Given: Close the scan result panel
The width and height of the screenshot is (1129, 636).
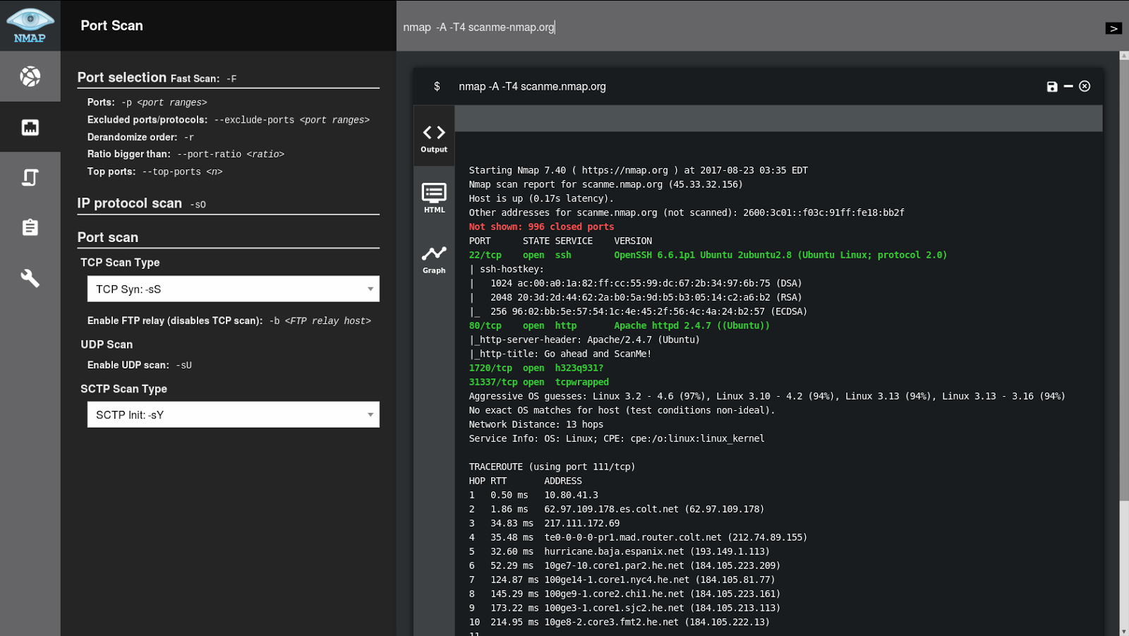Looking at the screenshot, I should point(1085,86).
